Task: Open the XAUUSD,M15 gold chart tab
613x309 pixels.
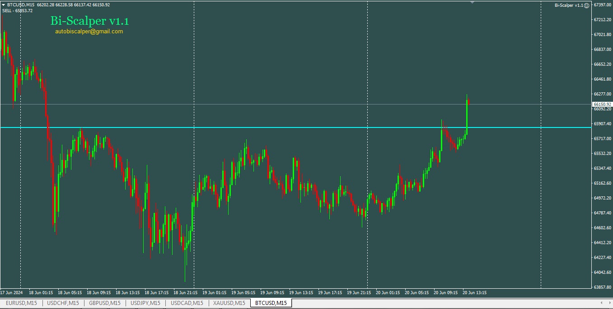Action: click(229, 303)
